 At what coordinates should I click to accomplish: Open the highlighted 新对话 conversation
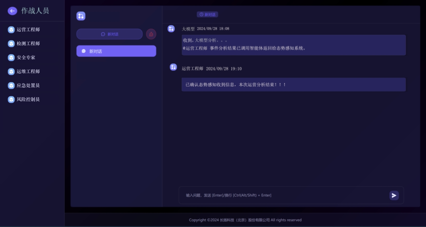pyautogui.click(x=116, y=51)
